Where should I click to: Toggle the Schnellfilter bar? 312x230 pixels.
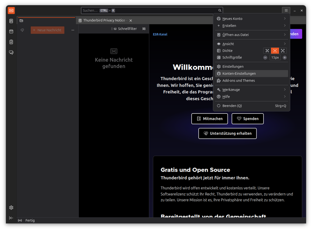click(125, 29)
